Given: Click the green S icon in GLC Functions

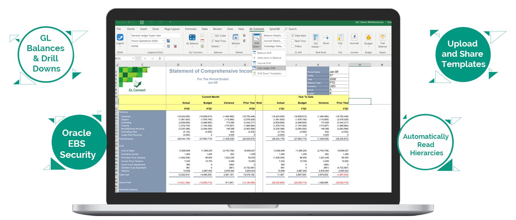Looking at the screenshot, I should tap(202, 46).
